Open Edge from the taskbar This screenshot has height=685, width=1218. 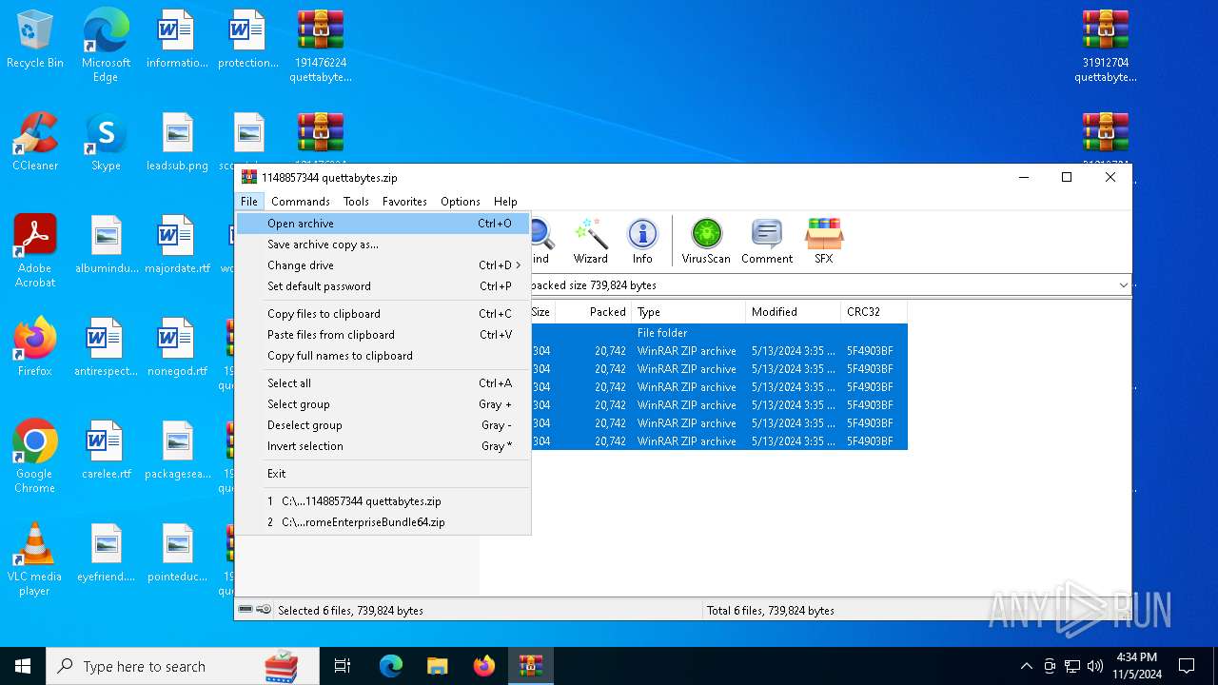[x=391, y=666]
